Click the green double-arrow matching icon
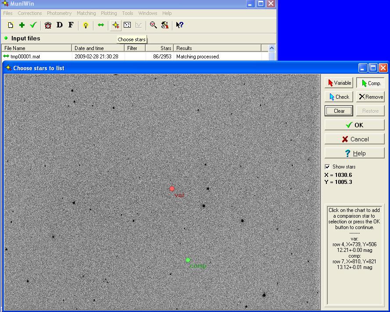Image resolution: width=390 pixels, height=312 pixels. click(101, 25)
